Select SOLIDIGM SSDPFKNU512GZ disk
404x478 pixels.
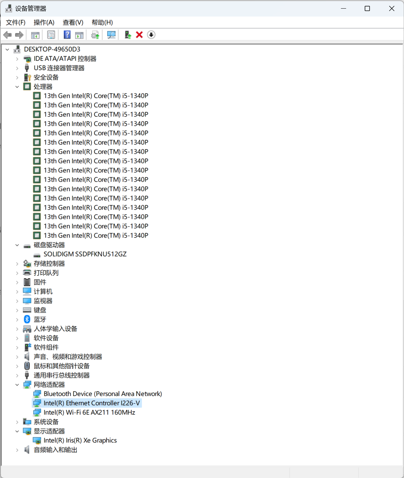[85, 254]
